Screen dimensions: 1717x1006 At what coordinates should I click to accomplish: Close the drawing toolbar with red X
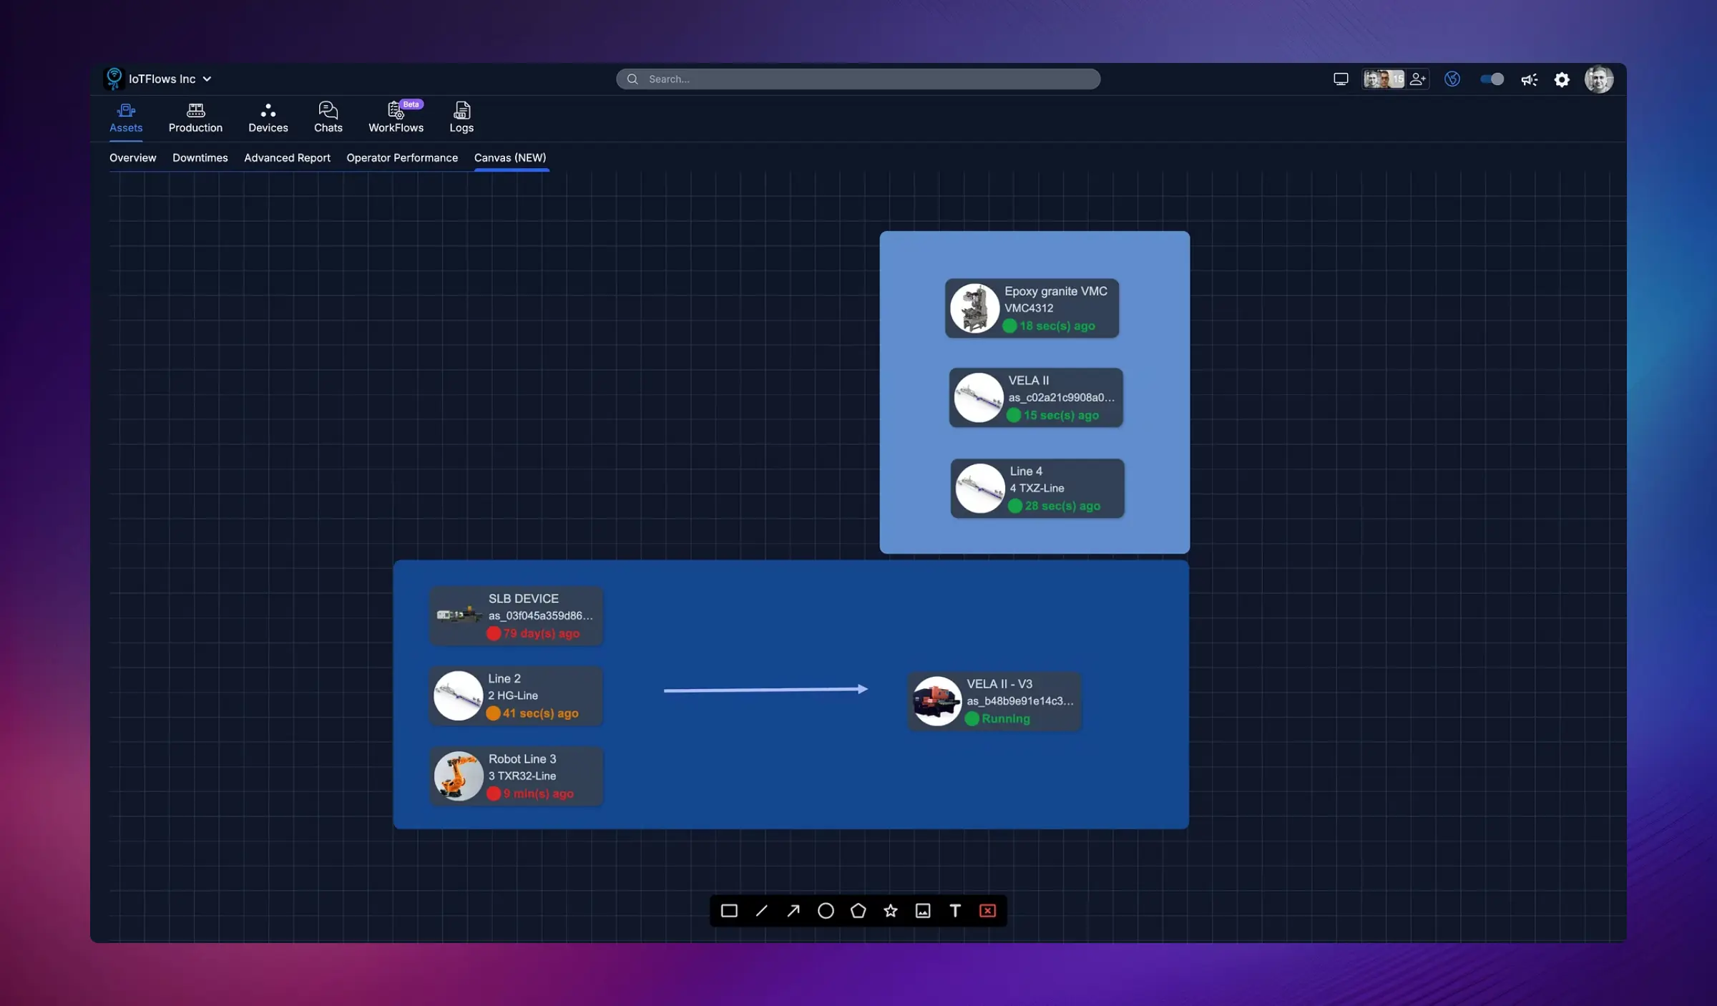pos(988,910)
